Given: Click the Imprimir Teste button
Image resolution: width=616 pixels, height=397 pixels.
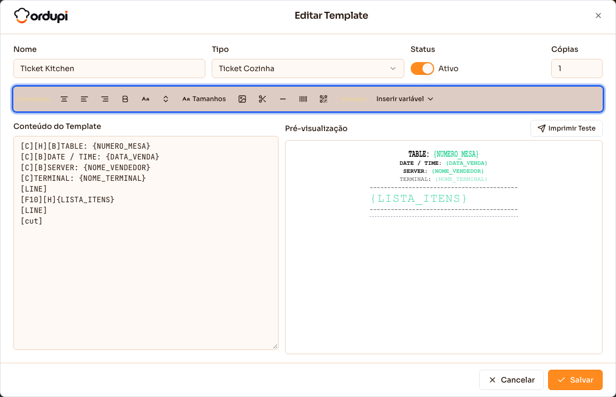Looking at the screenshot, I should point(566,128).
